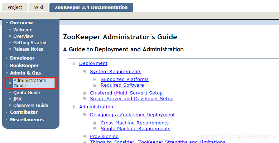
Task: Expand the Contributor sidebar section
Action: pos(24,112)
